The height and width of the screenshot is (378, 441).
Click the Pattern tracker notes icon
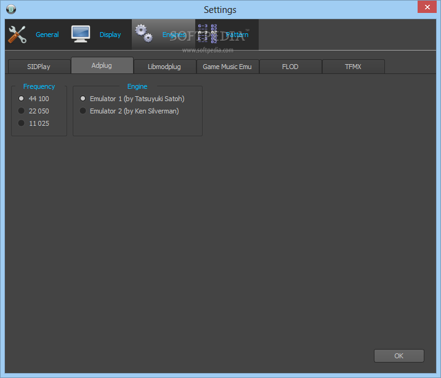tap(208, 33)
